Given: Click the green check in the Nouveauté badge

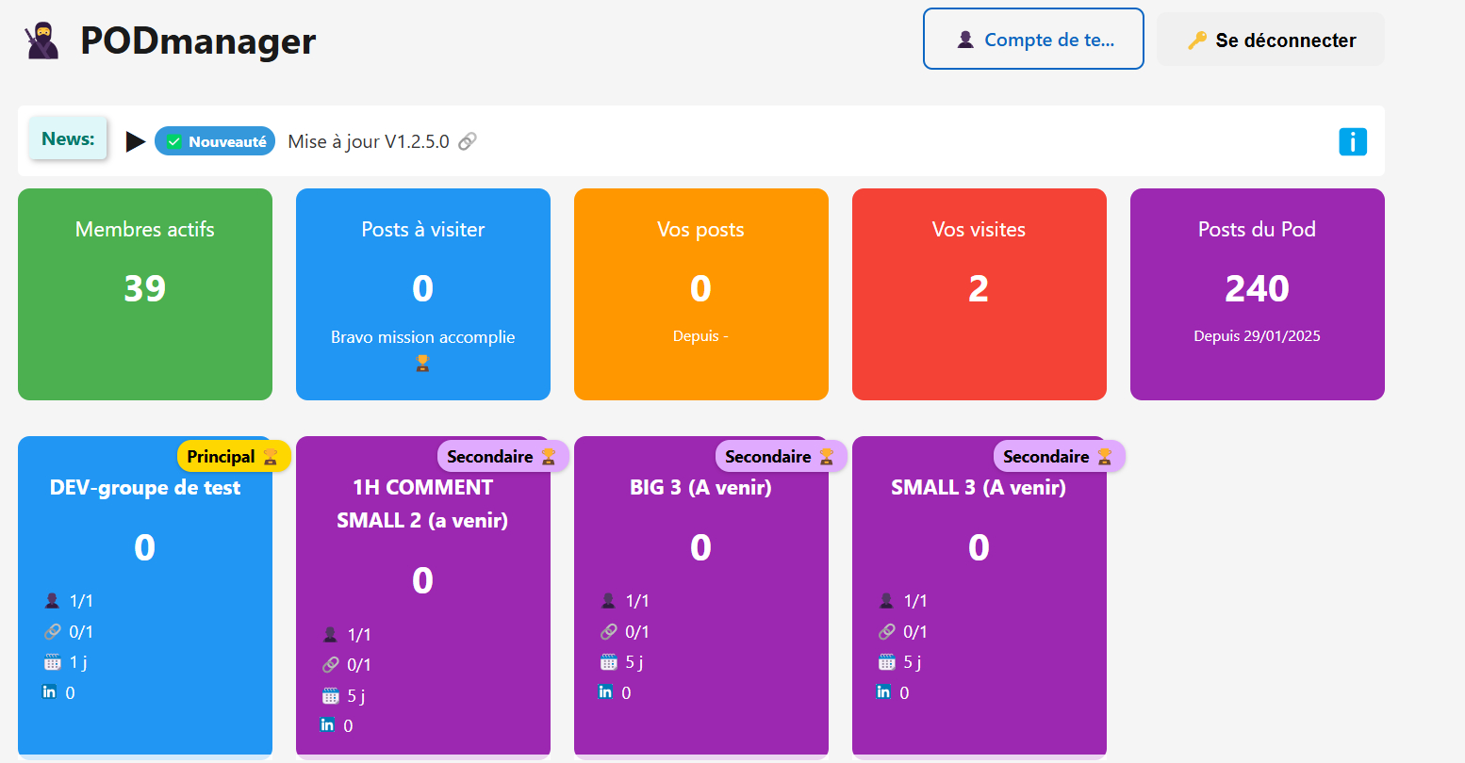Looking at the screenshot, I should tap(173, 140).
